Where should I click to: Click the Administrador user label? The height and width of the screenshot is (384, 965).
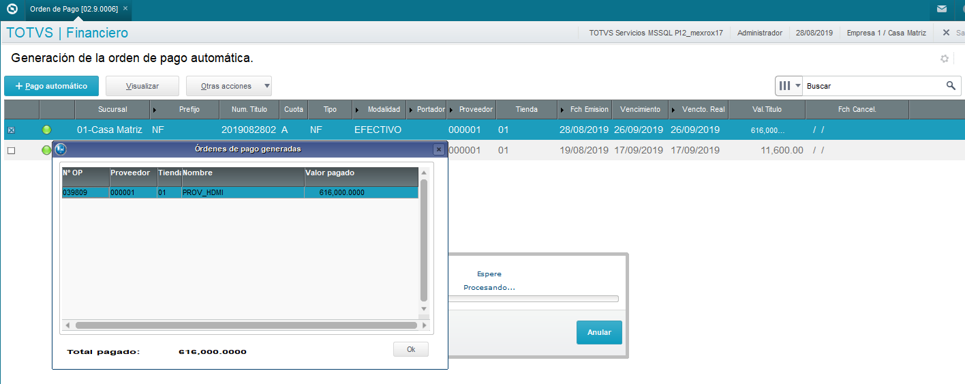coord(760,32)
